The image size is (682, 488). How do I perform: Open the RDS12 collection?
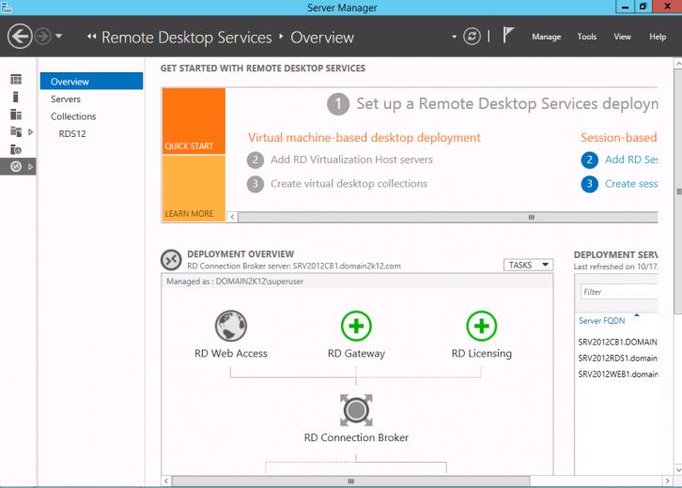(72, 134)
